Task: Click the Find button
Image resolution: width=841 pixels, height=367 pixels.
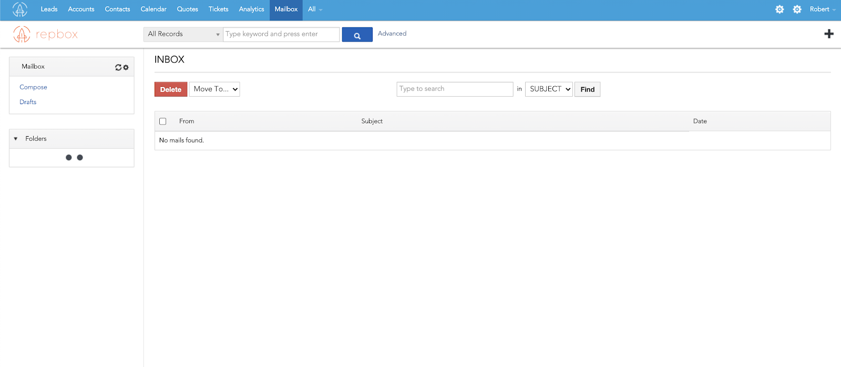Action: [x=587, y=89]
